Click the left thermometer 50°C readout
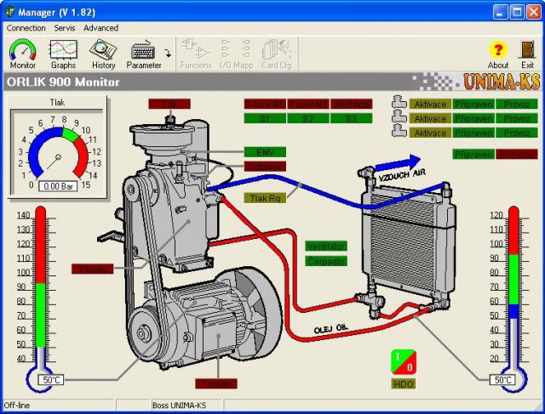Screen dimensions: 545x414 tap(51, 380)
